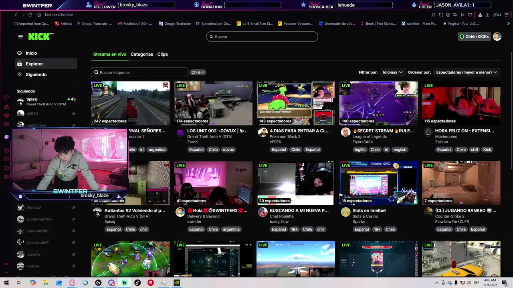
Task: Remove the Chile tag filter chip
Action: click(x=203, y=72)
